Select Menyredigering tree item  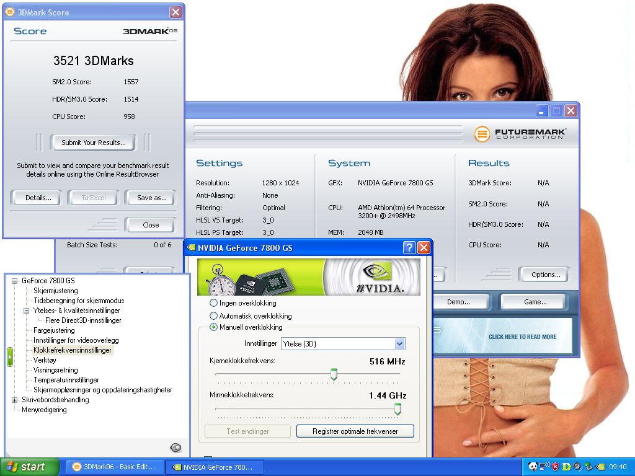coord(44,410)
